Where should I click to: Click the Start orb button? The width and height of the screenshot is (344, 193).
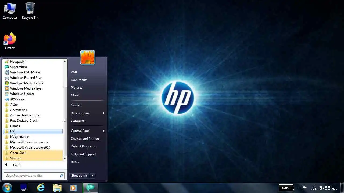tap(7, 188)
